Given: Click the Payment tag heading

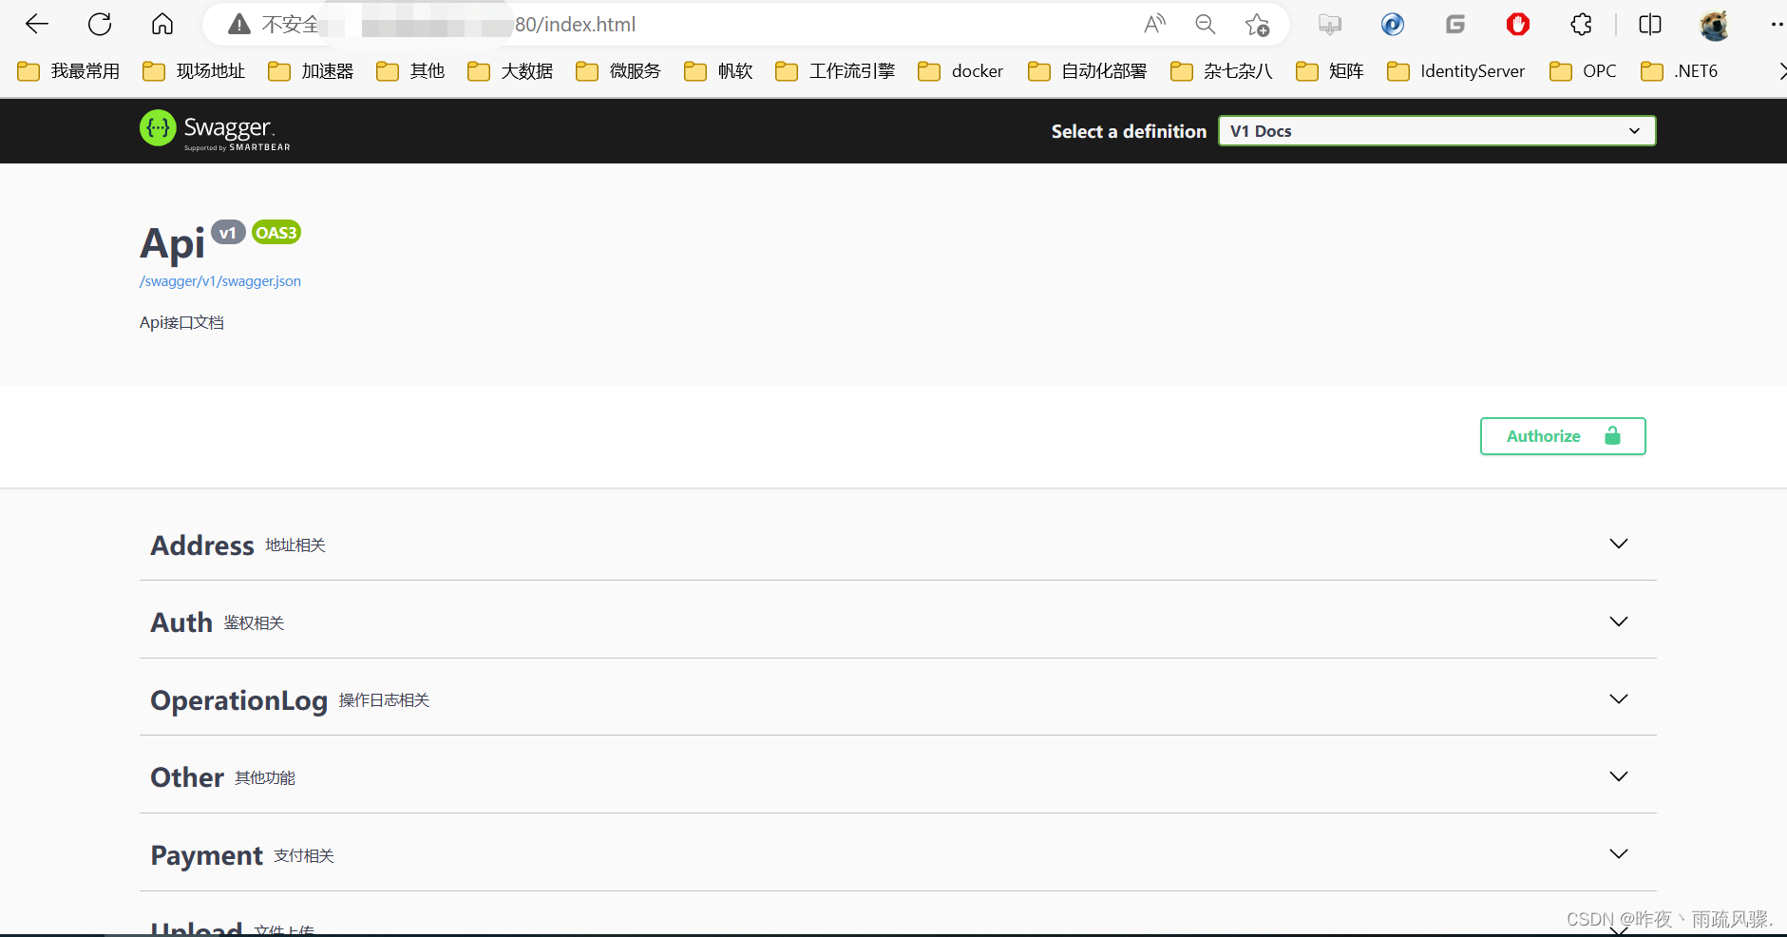Looking at the screenshot, I should point(207,855).
